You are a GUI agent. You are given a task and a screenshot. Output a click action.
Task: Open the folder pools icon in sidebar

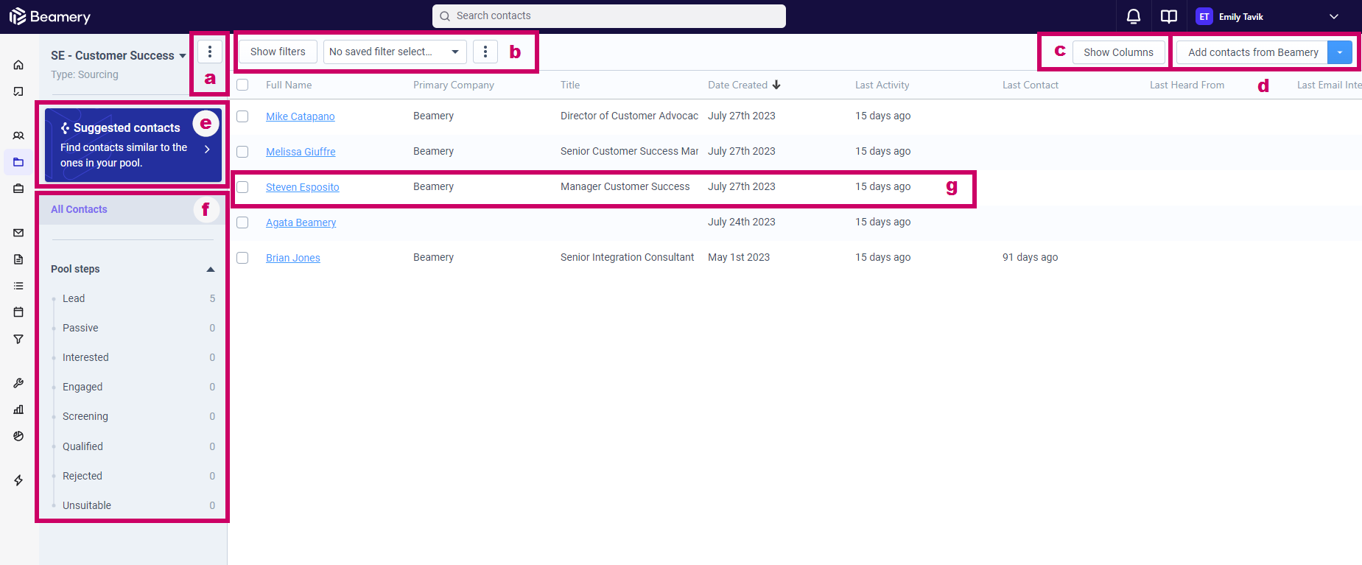18,162
